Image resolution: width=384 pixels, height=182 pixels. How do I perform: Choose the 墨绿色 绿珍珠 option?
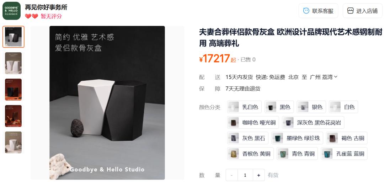coord(297,138)
